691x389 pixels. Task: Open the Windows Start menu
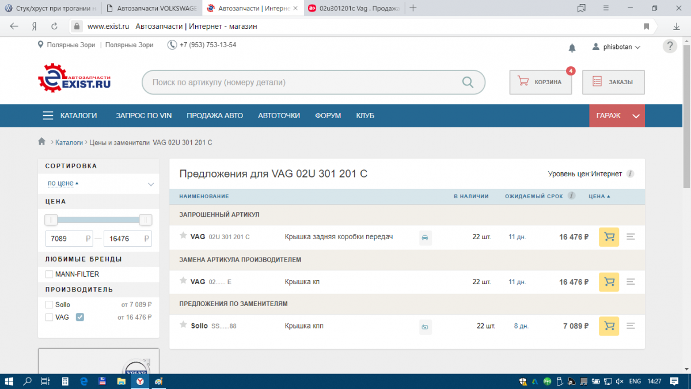[x=9, y=381]
